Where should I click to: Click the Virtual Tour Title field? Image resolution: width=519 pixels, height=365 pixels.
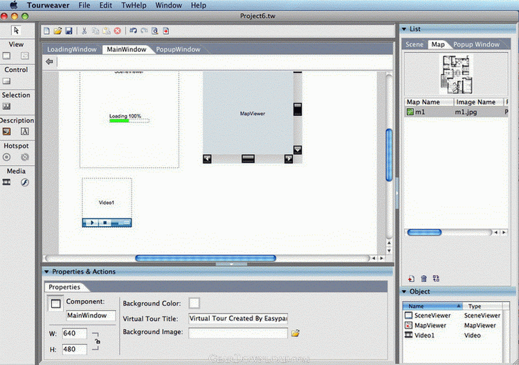pyautogui.click(x=238, y=319)
